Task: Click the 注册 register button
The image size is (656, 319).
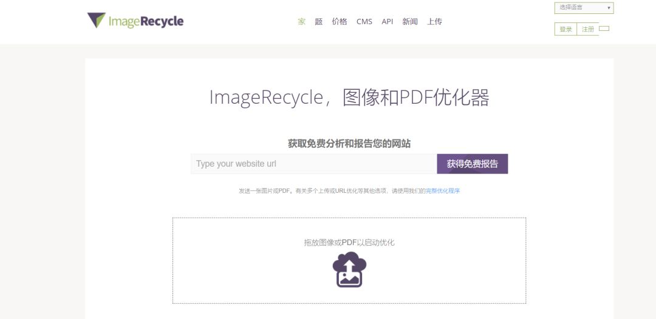Action: tap(588, 29)
